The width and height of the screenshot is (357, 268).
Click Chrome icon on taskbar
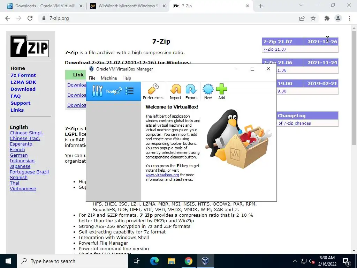tap(188, 261)
